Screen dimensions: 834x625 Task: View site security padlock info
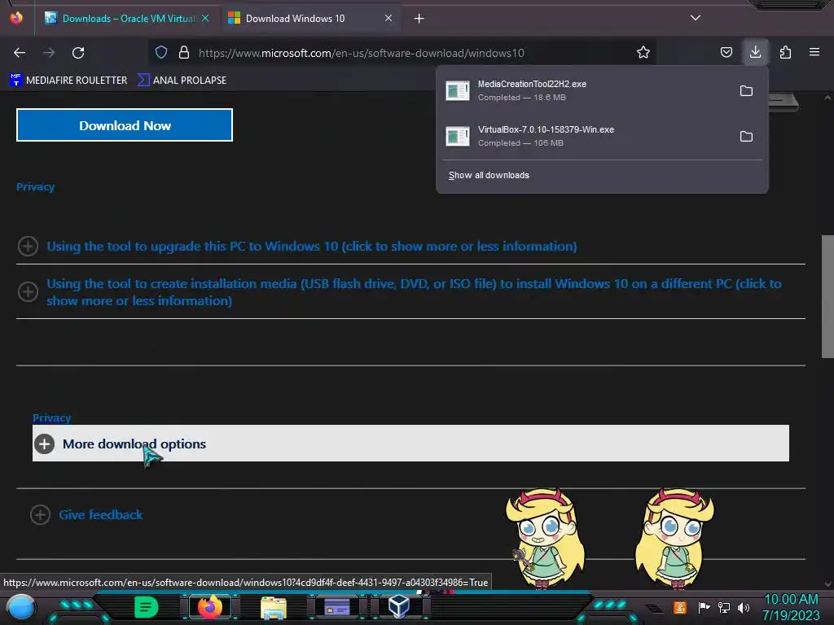click(x=184, y=53)
